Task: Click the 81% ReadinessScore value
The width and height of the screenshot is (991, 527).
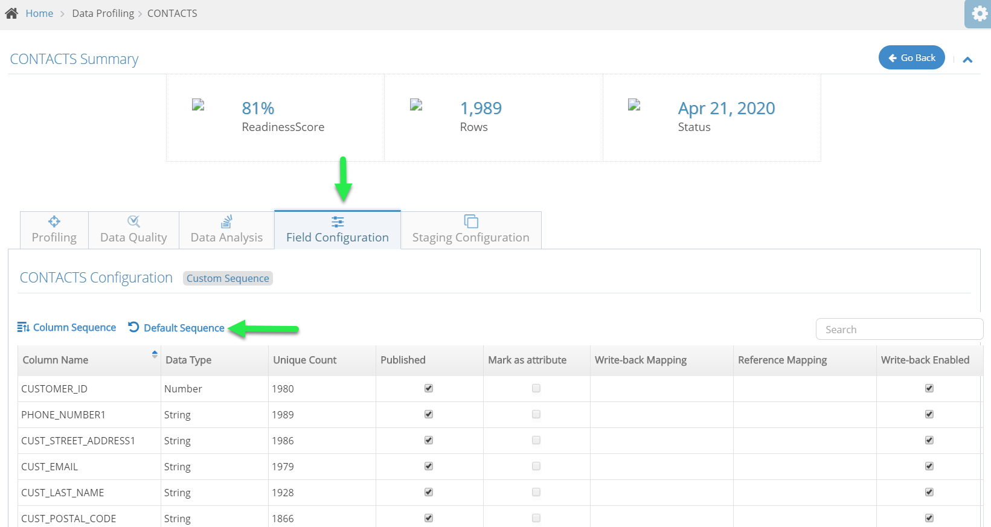Action: coord(258,108)
